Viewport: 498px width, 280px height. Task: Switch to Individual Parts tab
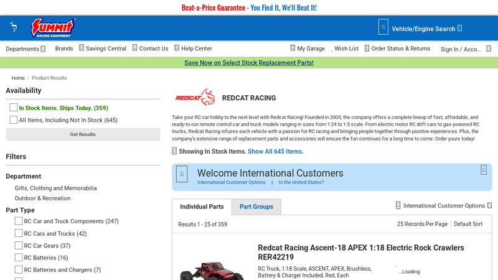(x=202, y=207)
